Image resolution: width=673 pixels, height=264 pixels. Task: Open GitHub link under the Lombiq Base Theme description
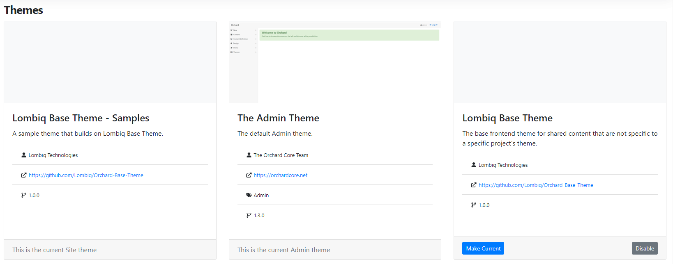pyautogui.click(x=536, y=185)
